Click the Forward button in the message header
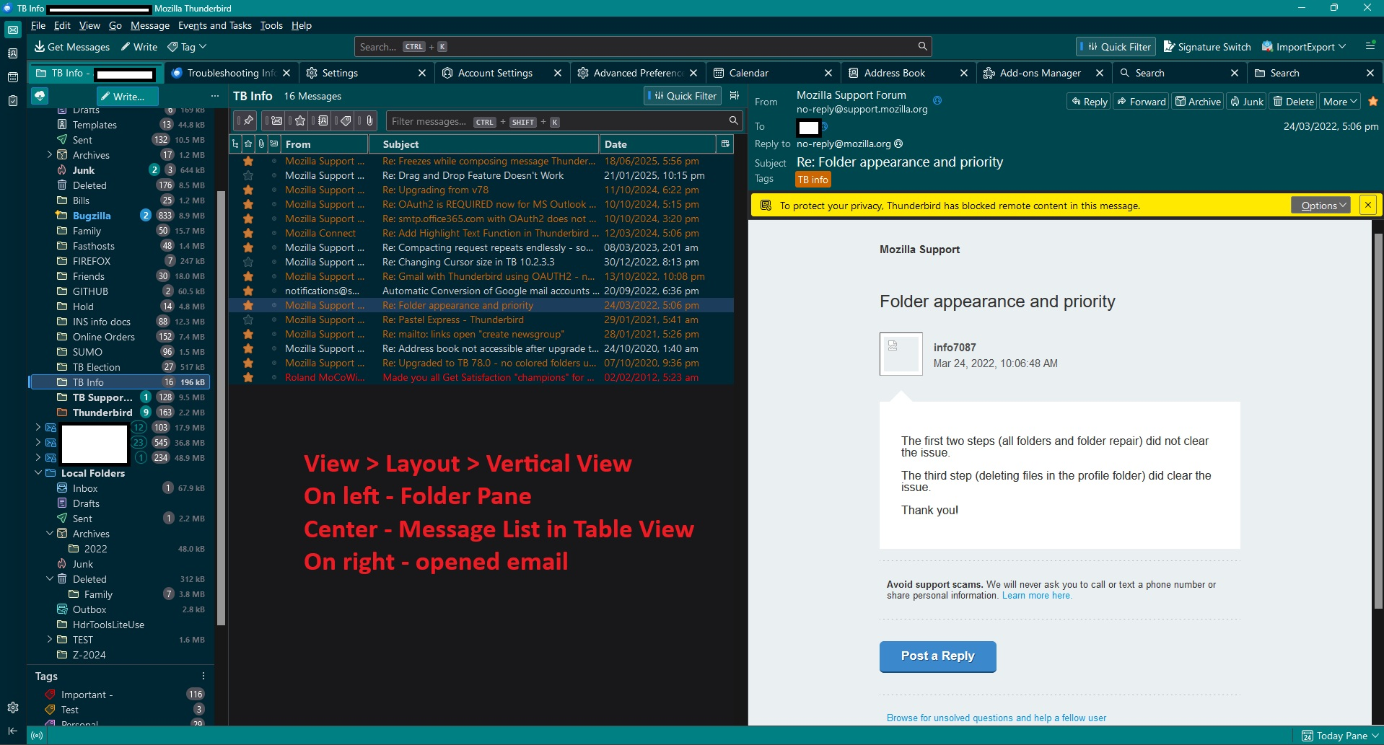The height and width of the screenshot is (745, 1384). (x=1141, y=102)
